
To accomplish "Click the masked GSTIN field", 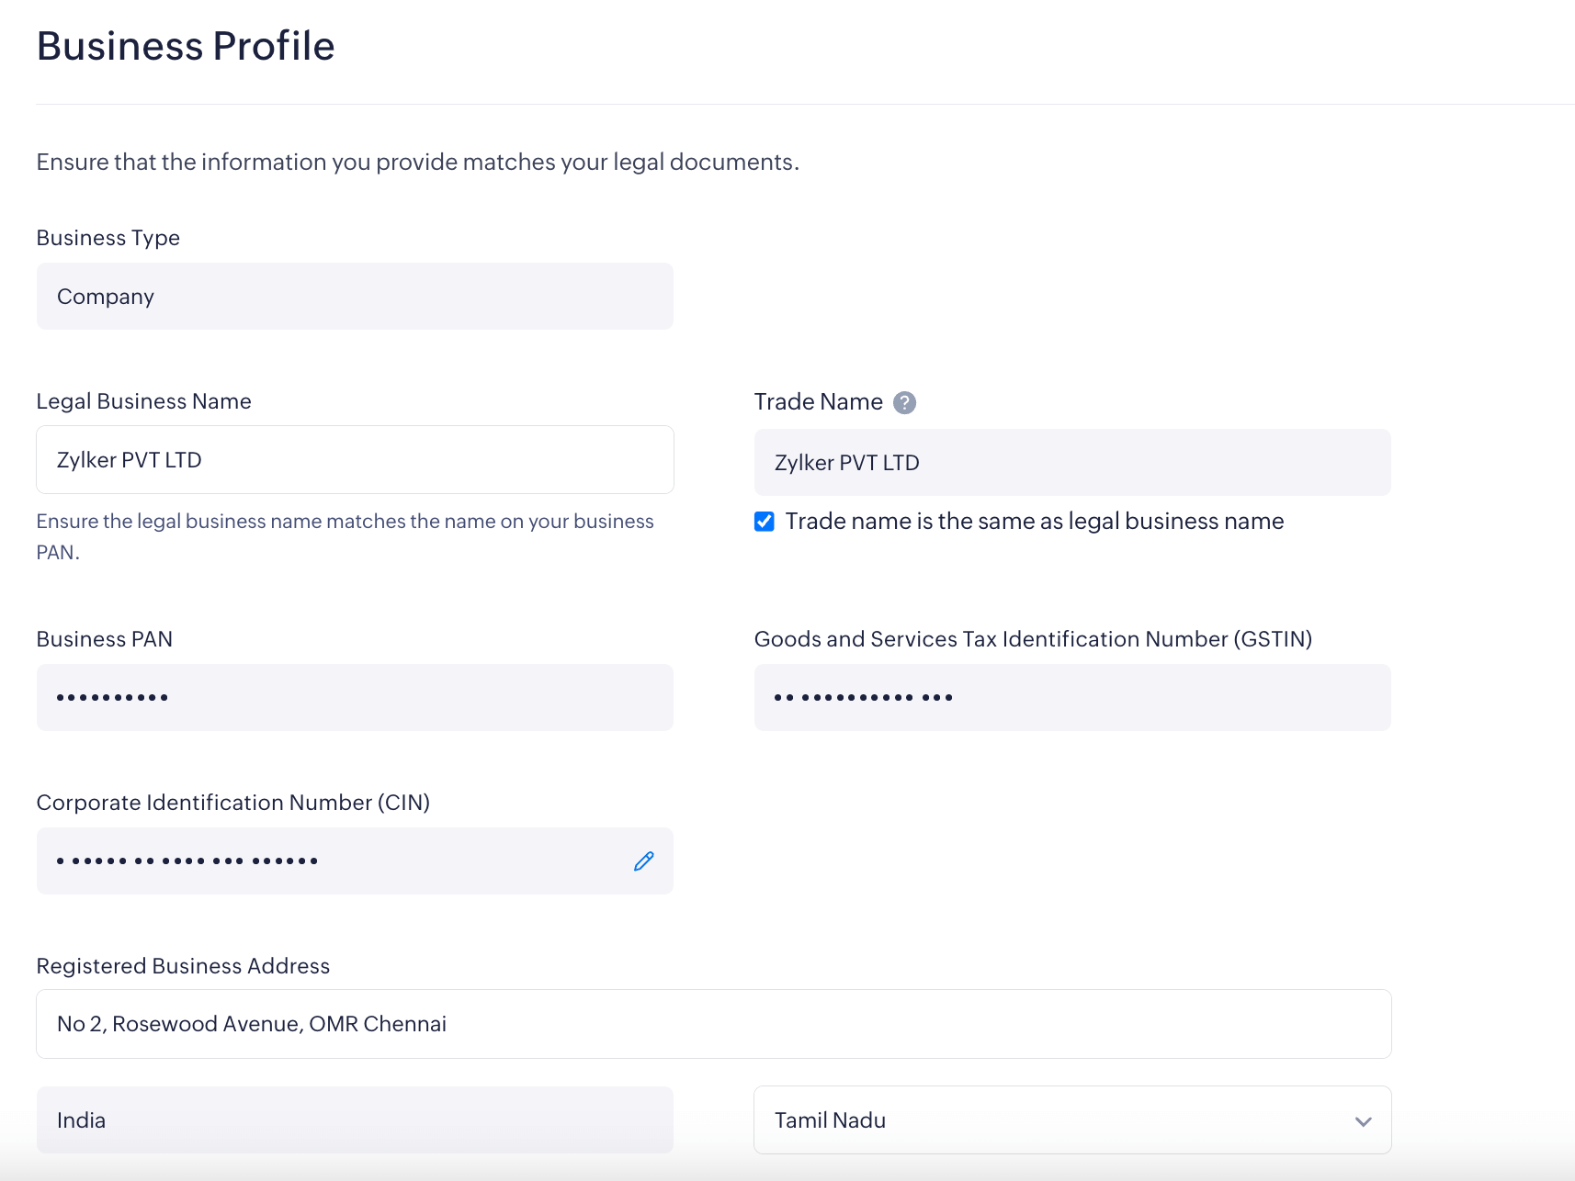I will coord(1071,698).
